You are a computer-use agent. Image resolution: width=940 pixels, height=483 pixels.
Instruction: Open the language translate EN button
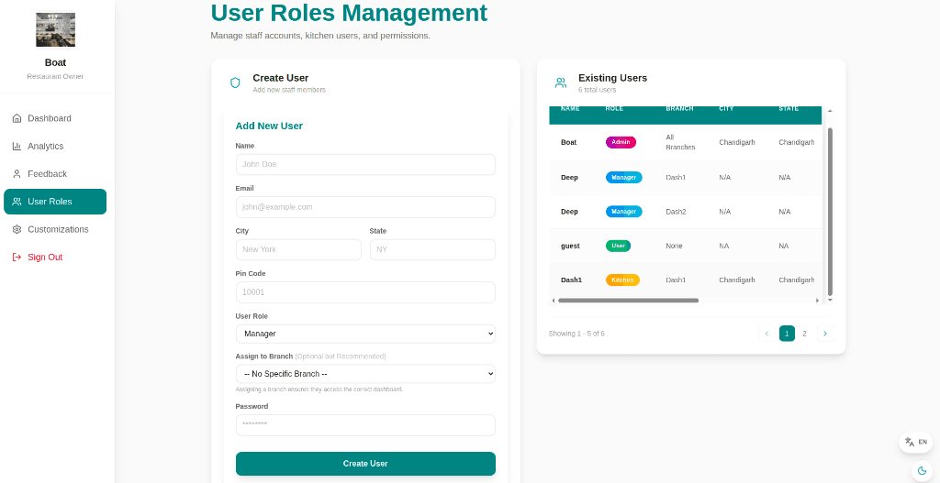tap(915, 442)
